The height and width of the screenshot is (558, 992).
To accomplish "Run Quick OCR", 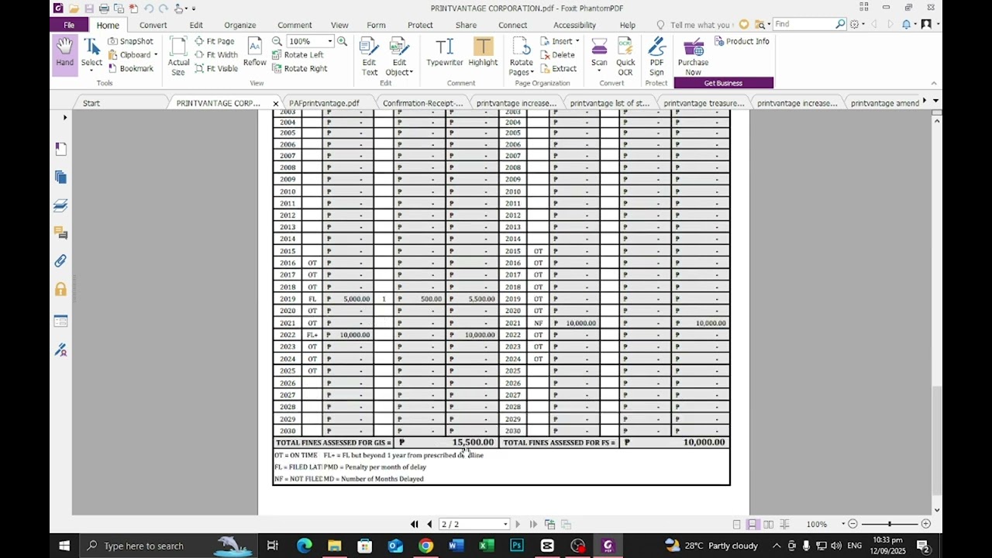I will click(625, 56).
